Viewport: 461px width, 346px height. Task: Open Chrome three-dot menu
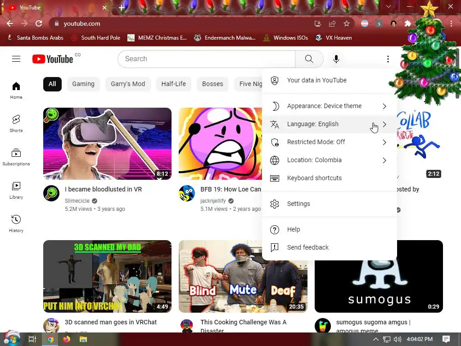[x=451, y=23]
